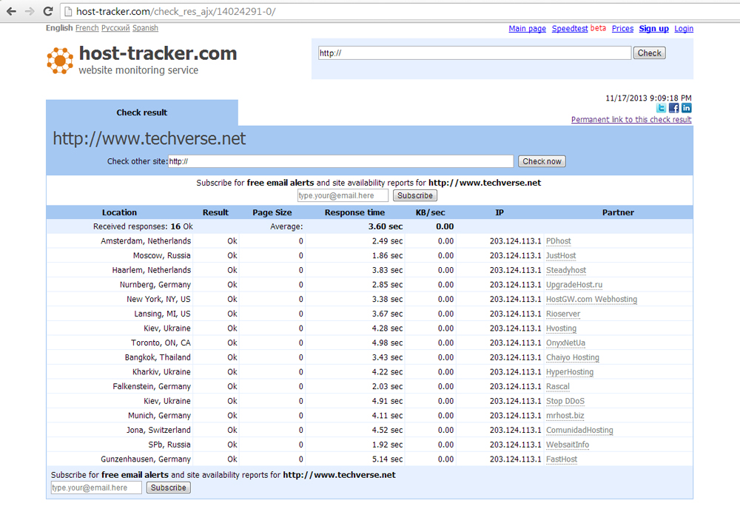Click the 11/17/2013 9:09:18 PM timestamp
740x509 pixels.
[648, 98]
